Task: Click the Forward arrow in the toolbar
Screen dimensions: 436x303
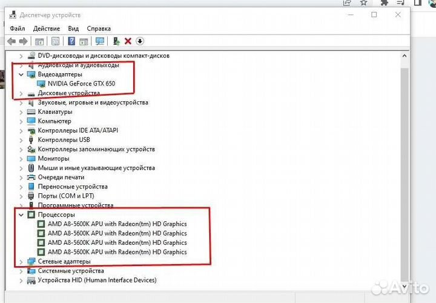Action: coord(24,41)
